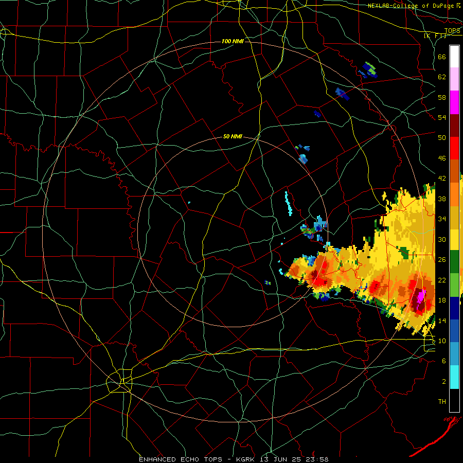463x463 pixels.
Task: Click the light pink 62 kft legend swatch
Action: point(454,79)
